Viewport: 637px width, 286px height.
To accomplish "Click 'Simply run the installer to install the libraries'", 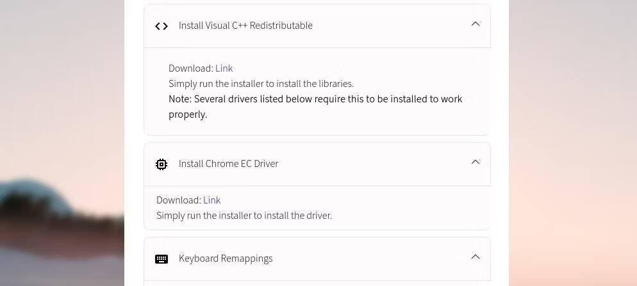I will (x=261, y=84).
